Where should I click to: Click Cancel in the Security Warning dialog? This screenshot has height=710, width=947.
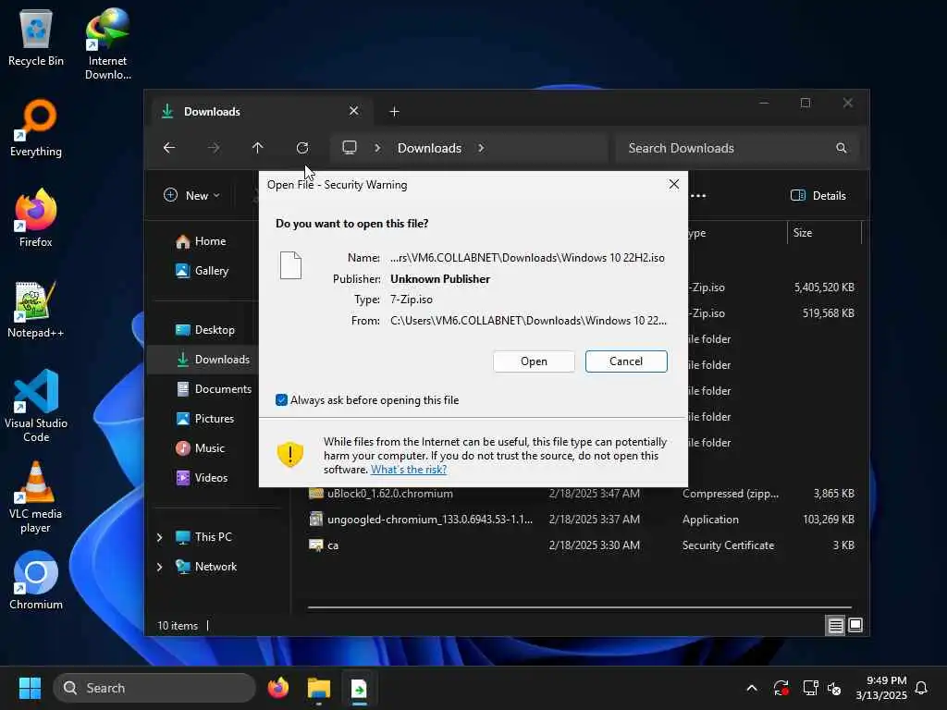click(626, 361)
